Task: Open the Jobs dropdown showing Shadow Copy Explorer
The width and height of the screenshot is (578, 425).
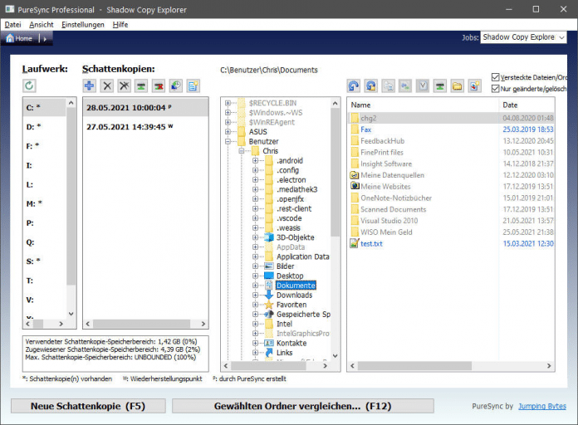Action: (x=523, y=37)
